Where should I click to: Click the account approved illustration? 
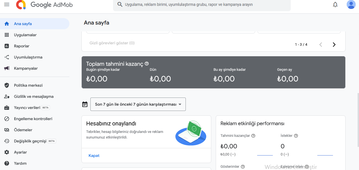pos(191,133)
